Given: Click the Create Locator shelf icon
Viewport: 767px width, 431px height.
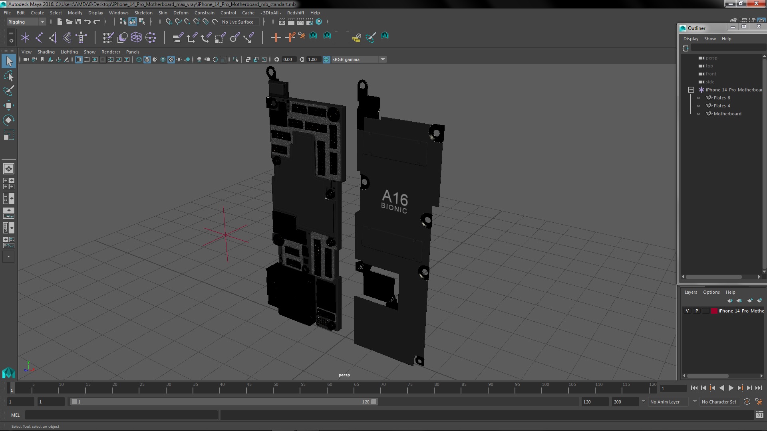Looking at the screenshot, I should click(25, 38).
